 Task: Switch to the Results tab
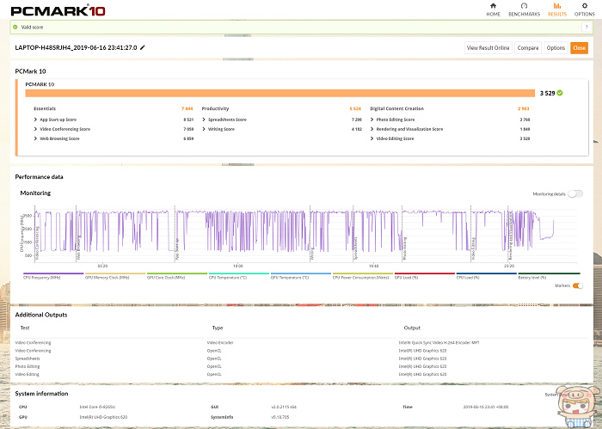(x=556, y=9)
